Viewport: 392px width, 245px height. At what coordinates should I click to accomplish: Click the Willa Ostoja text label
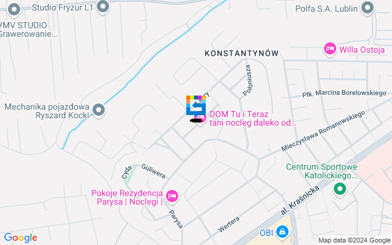(x=362, y=50)
